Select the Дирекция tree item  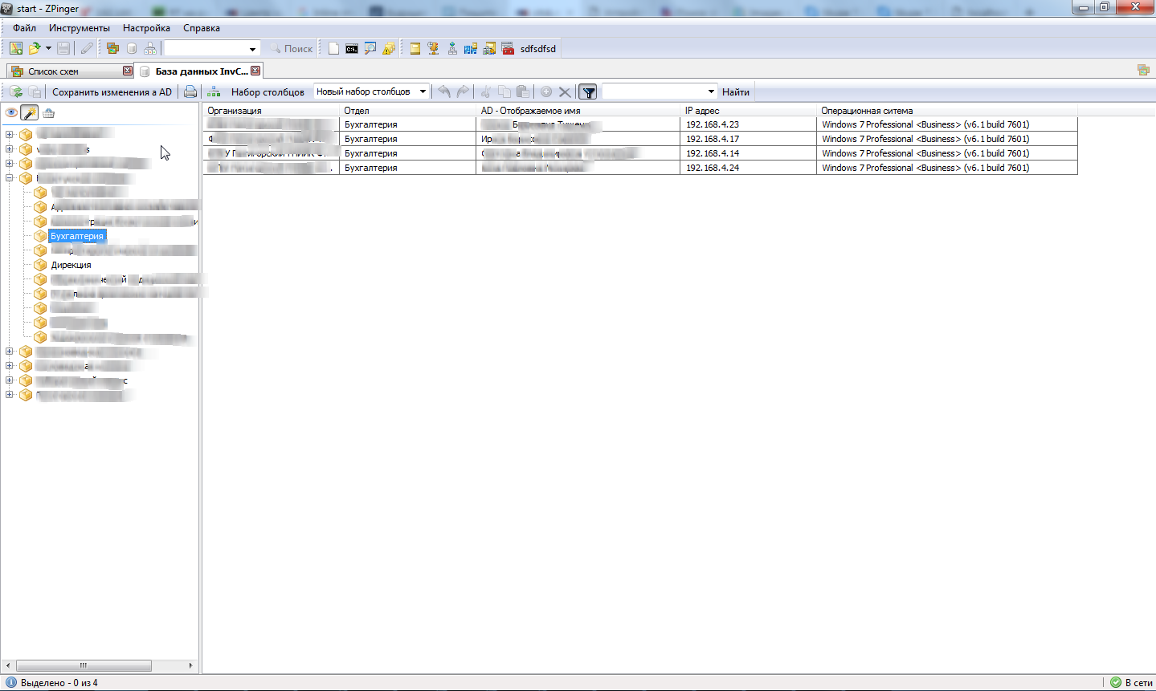[71, 265]
